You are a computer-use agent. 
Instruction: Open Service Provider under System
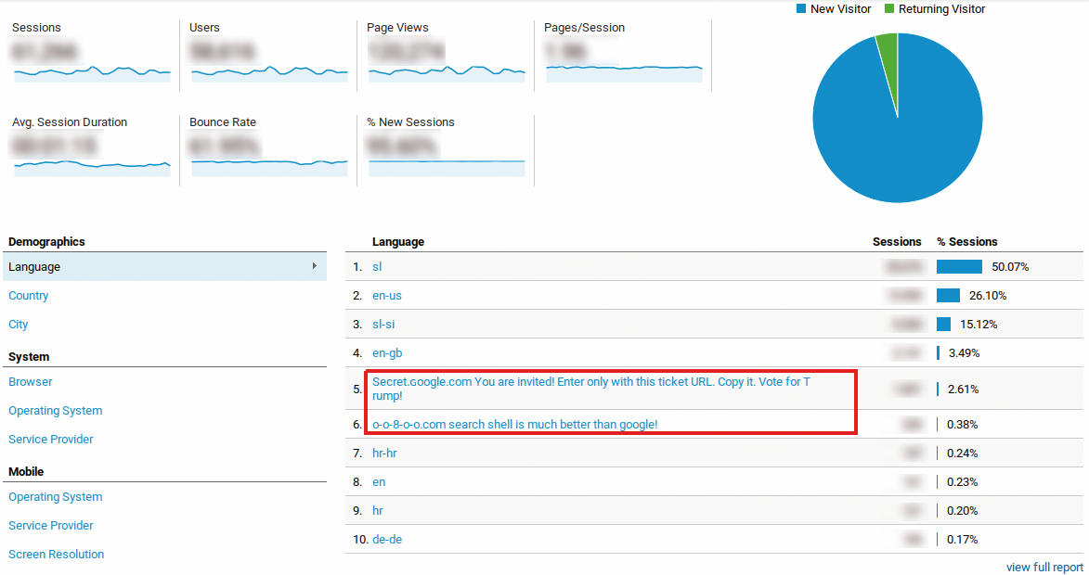pyautogui.click(x=51, y=439)
